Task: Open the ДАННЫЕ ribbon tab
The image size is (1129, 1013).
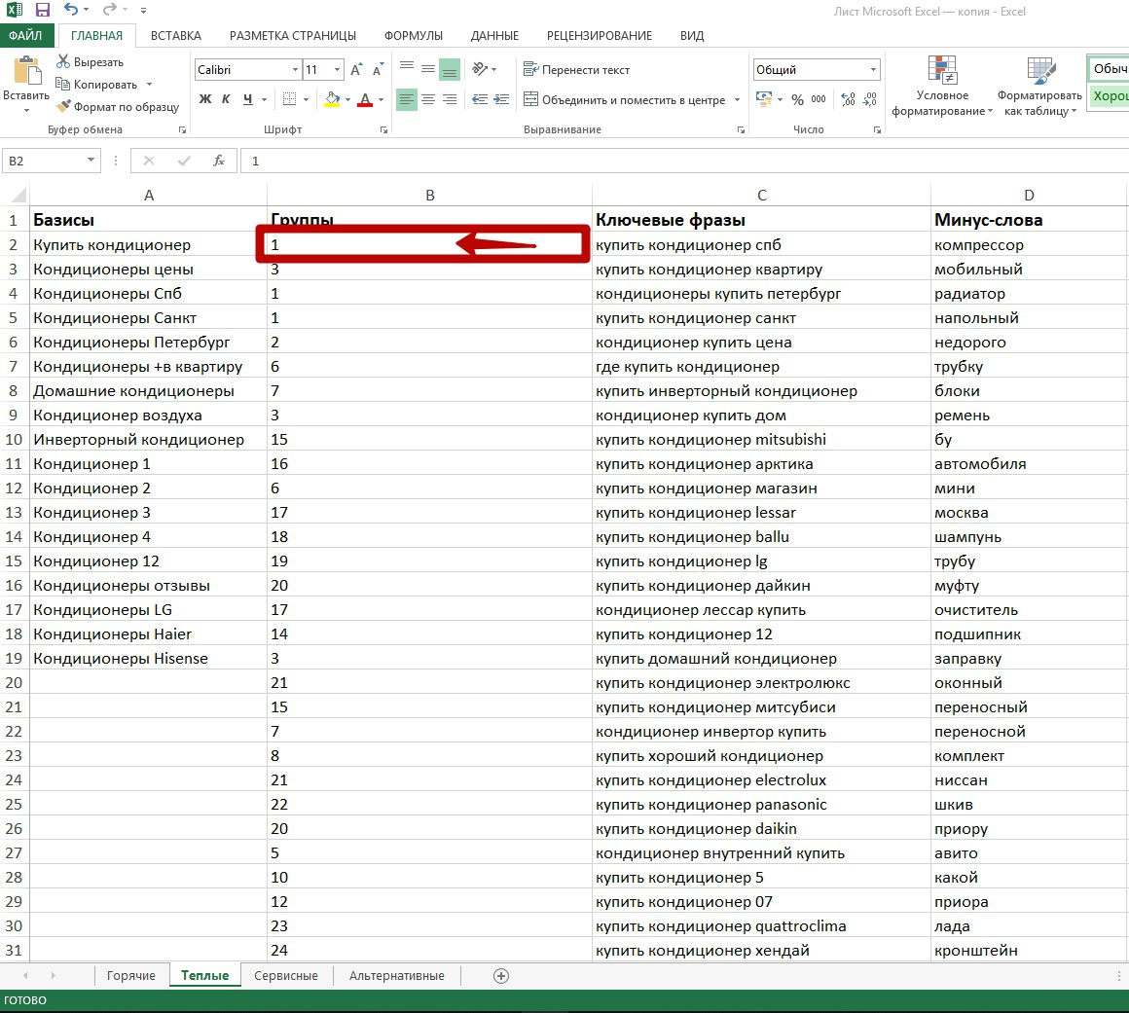Action: [494, 35]
